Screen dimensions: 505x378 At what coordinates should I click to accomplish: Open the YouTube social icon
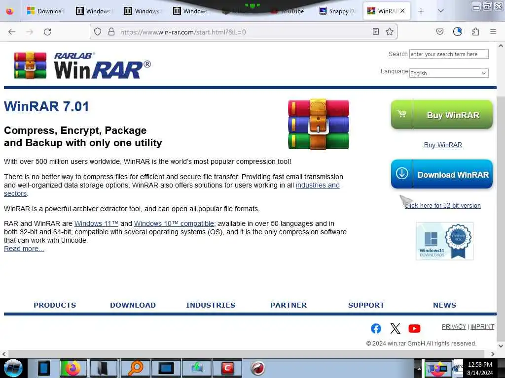click(x=414, y=328)
